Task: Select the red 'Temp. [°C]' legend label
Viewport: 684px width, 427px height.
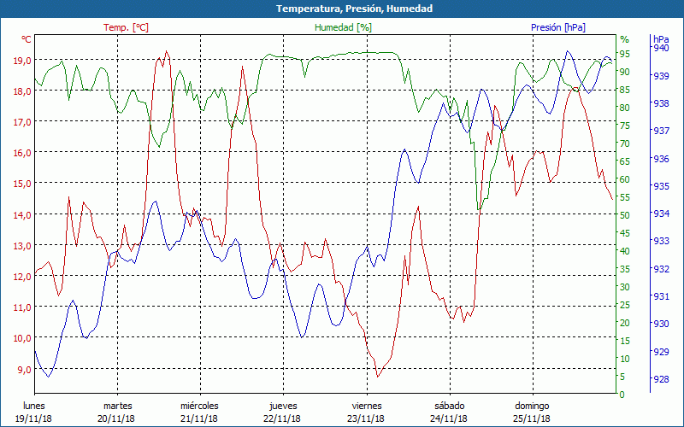Action: pos(126,27)
